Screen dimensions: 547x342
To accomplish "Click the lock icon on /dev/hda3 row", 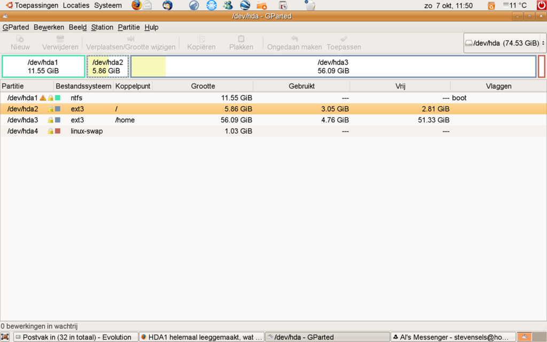I will point(51,120).
